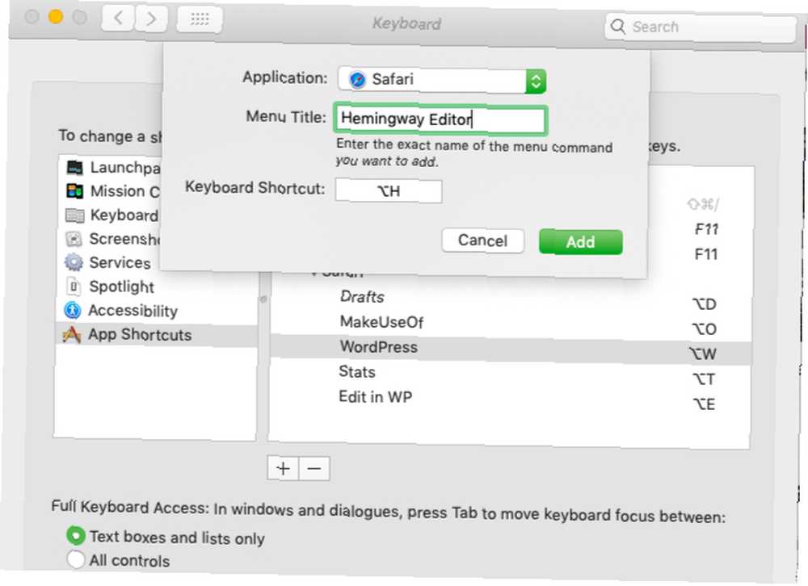Select the Mission Control icon
Image resolution: width=808 pixels, height=586 pixels.
tap(74, 191)
